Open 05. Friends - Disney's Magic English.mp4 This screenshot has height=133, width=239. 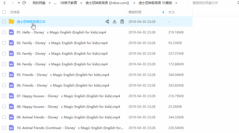[x=63, y=75]
